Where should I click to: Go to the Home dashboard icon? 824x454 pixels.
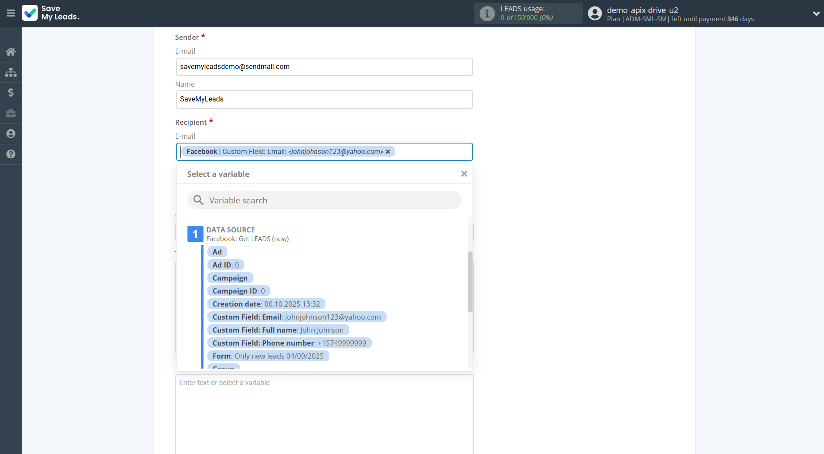pos(11,52)
